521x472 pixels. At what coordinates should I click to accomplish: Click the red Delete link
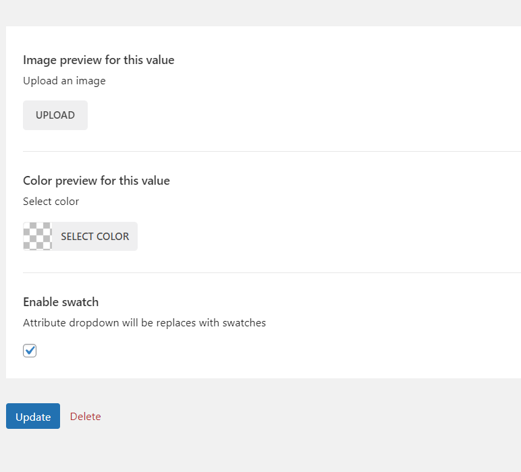(x=86, y=417)
